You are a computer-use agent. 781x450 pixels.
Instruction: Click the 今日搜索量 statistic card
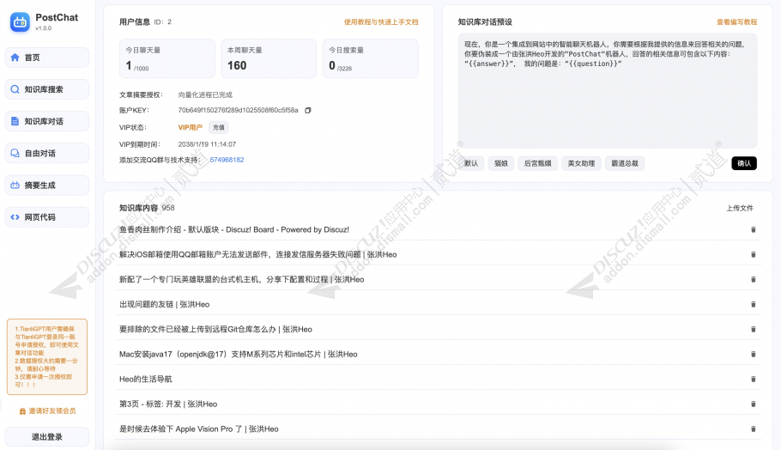371,58
